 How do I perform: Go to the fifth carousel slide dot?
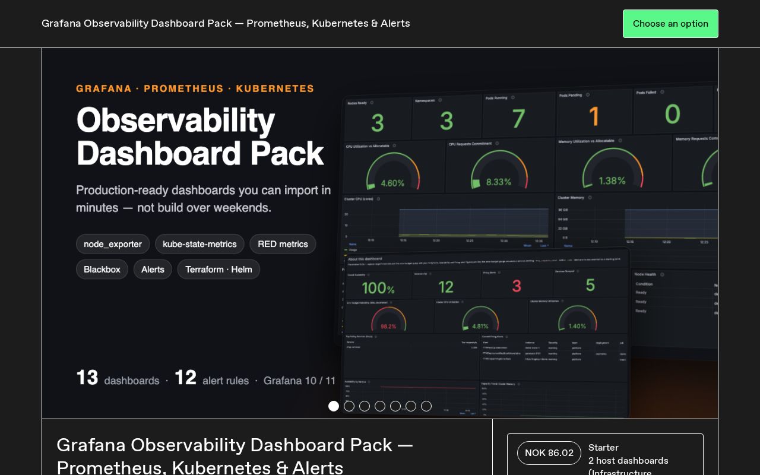[x=395, y=406]
